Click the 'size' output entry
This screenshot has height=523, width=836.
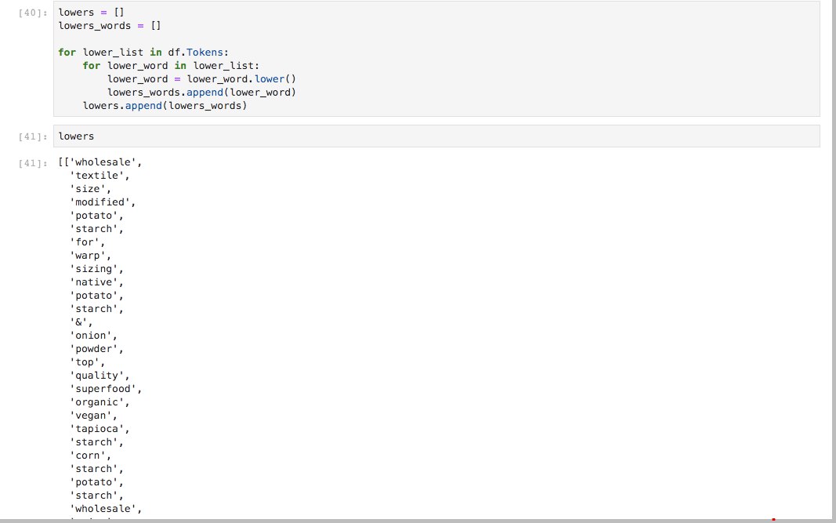point(91,189)
